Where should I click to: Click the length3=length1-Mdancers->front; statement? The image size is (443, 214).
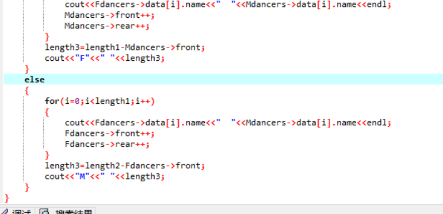coord(125,47)
